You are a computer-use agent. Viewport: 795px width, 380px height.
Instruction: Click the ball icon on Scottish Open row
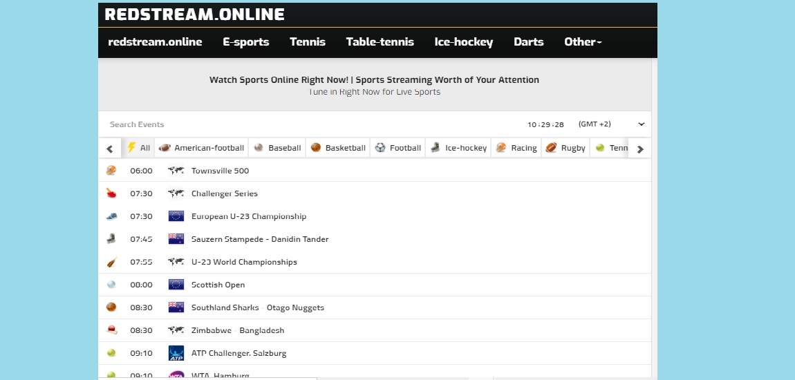pyautogui.click(x=111, y=285)
